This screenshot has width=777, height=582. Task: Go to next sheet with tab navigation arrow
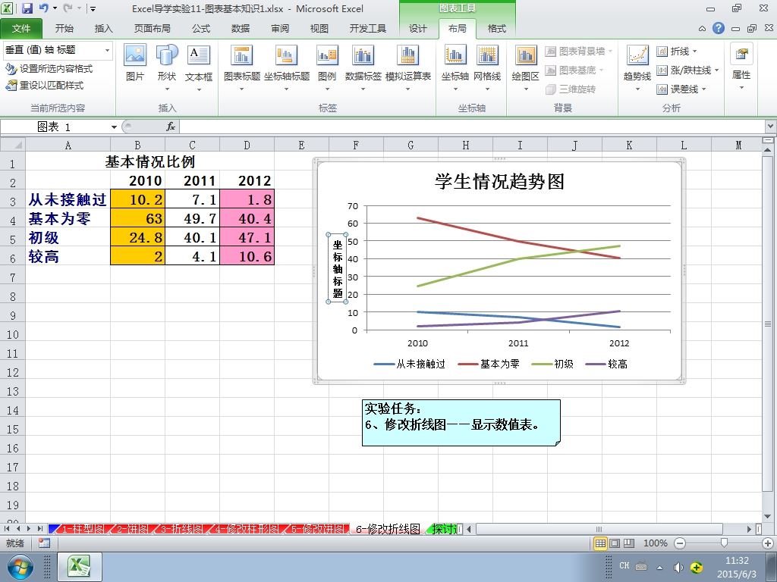(x=30, y=529)
